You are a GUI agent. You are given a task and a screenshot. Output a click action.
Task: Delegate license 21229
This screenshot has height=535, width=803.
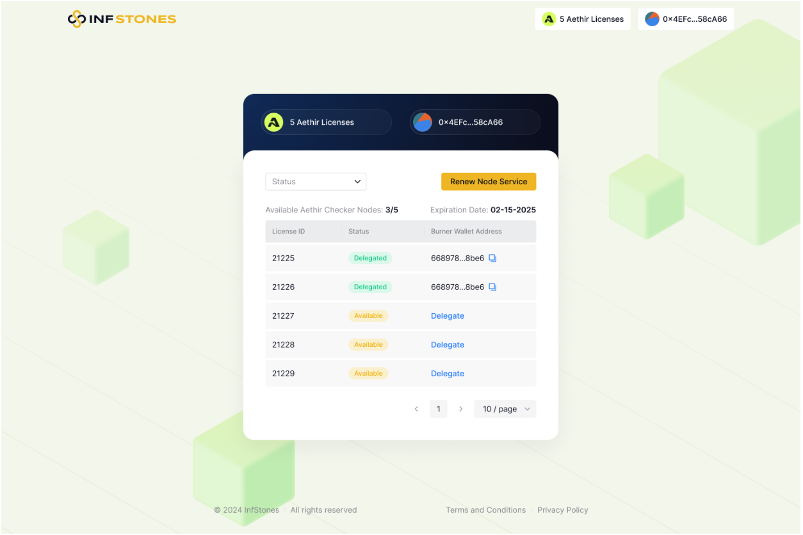tap(448, 374)
